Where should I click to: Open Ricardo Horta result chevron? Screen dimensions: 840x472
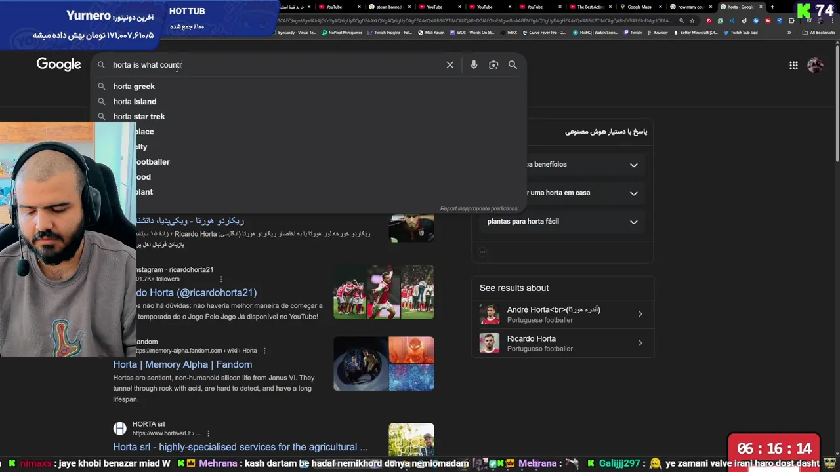click(640, 343)
